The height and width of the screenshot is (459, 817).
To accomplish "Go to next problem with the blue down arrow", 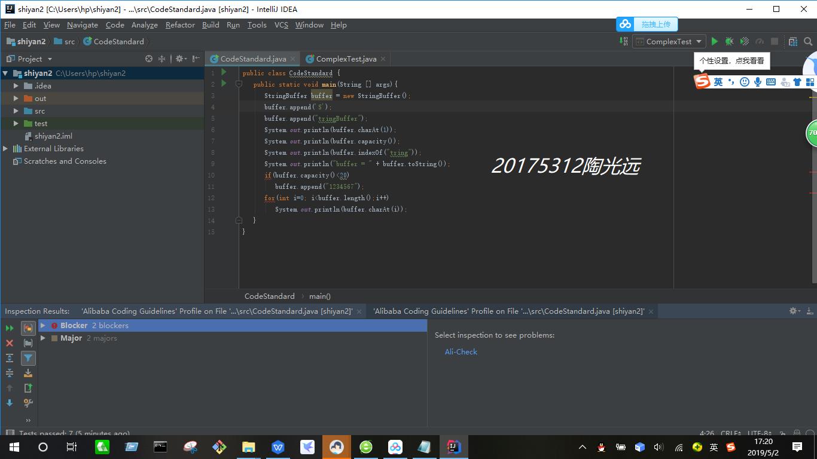I will coord(10,403).
